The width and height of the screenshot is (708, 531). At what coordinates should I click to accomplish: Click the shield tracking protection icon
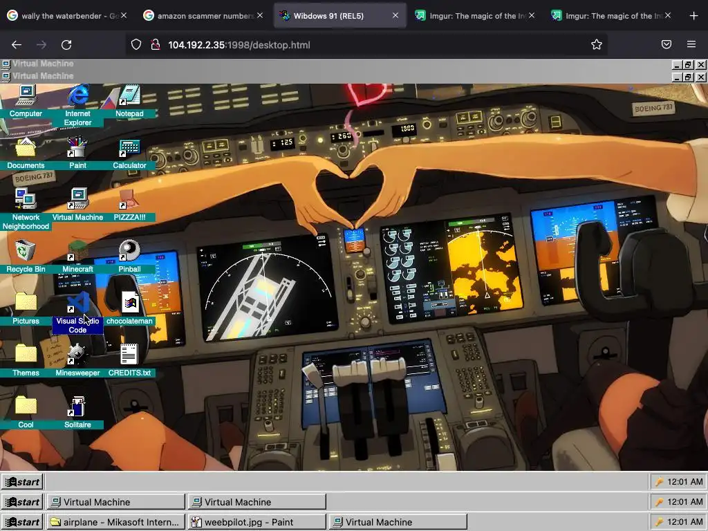[136, 44]
